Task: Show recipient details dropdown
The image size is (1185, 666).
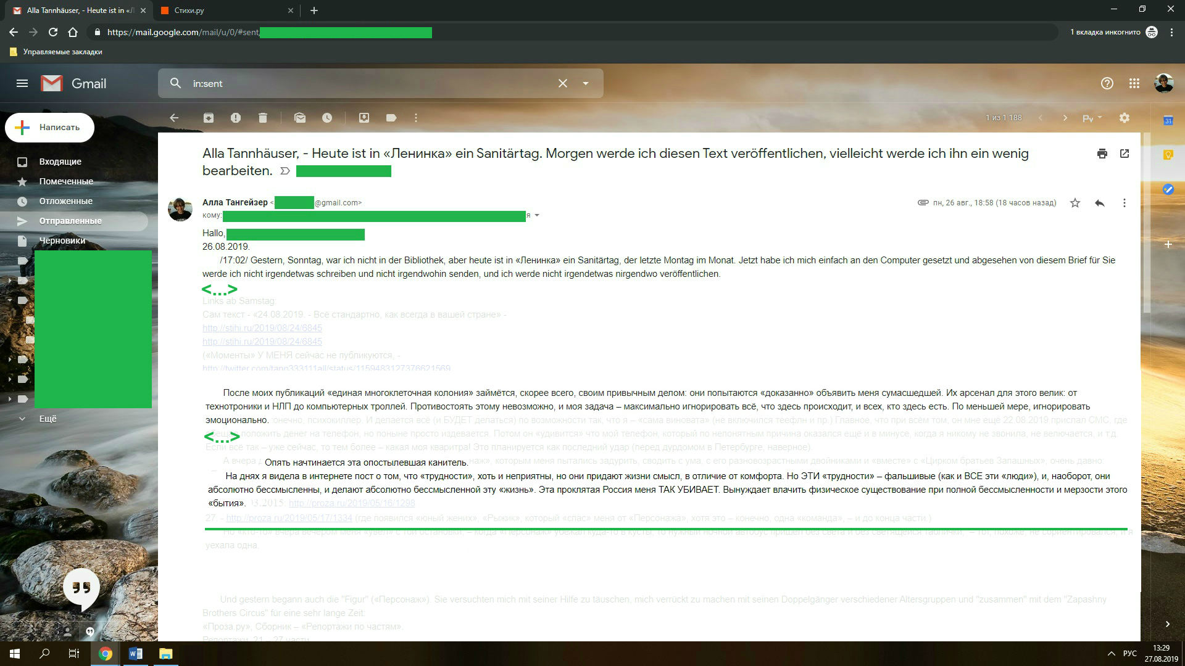Action: (x=537, y=215)
